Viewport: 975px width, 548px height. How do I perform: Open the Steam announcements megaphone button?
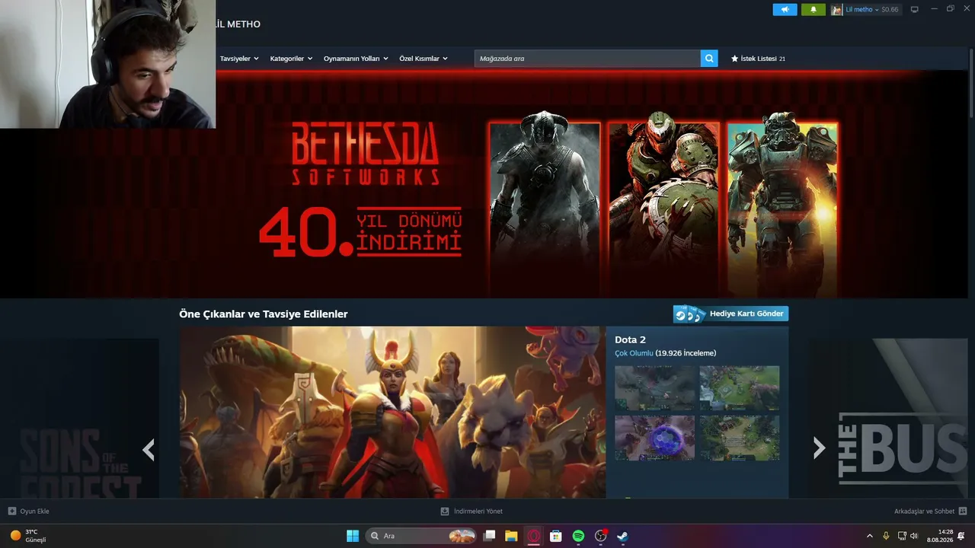tap(785, 10)
